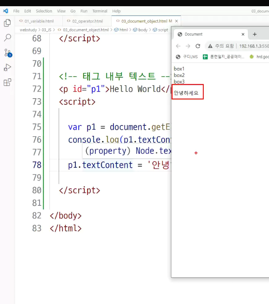
Task: Click 'var p1' declaration on line 75
Action: 82,127
